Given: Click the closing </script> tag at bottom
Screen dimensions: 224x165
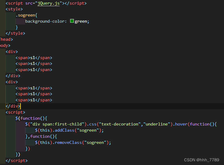Looking at the screenshot, I should [x=17, y=161].
